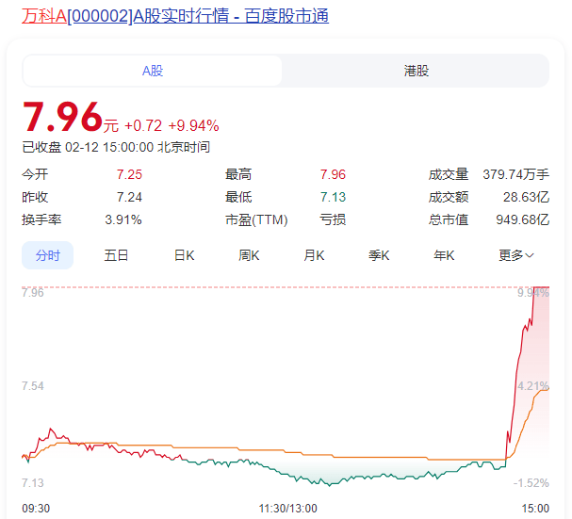Click the 15:00 time axis label
572x519 pixels.
click(535, 508)
